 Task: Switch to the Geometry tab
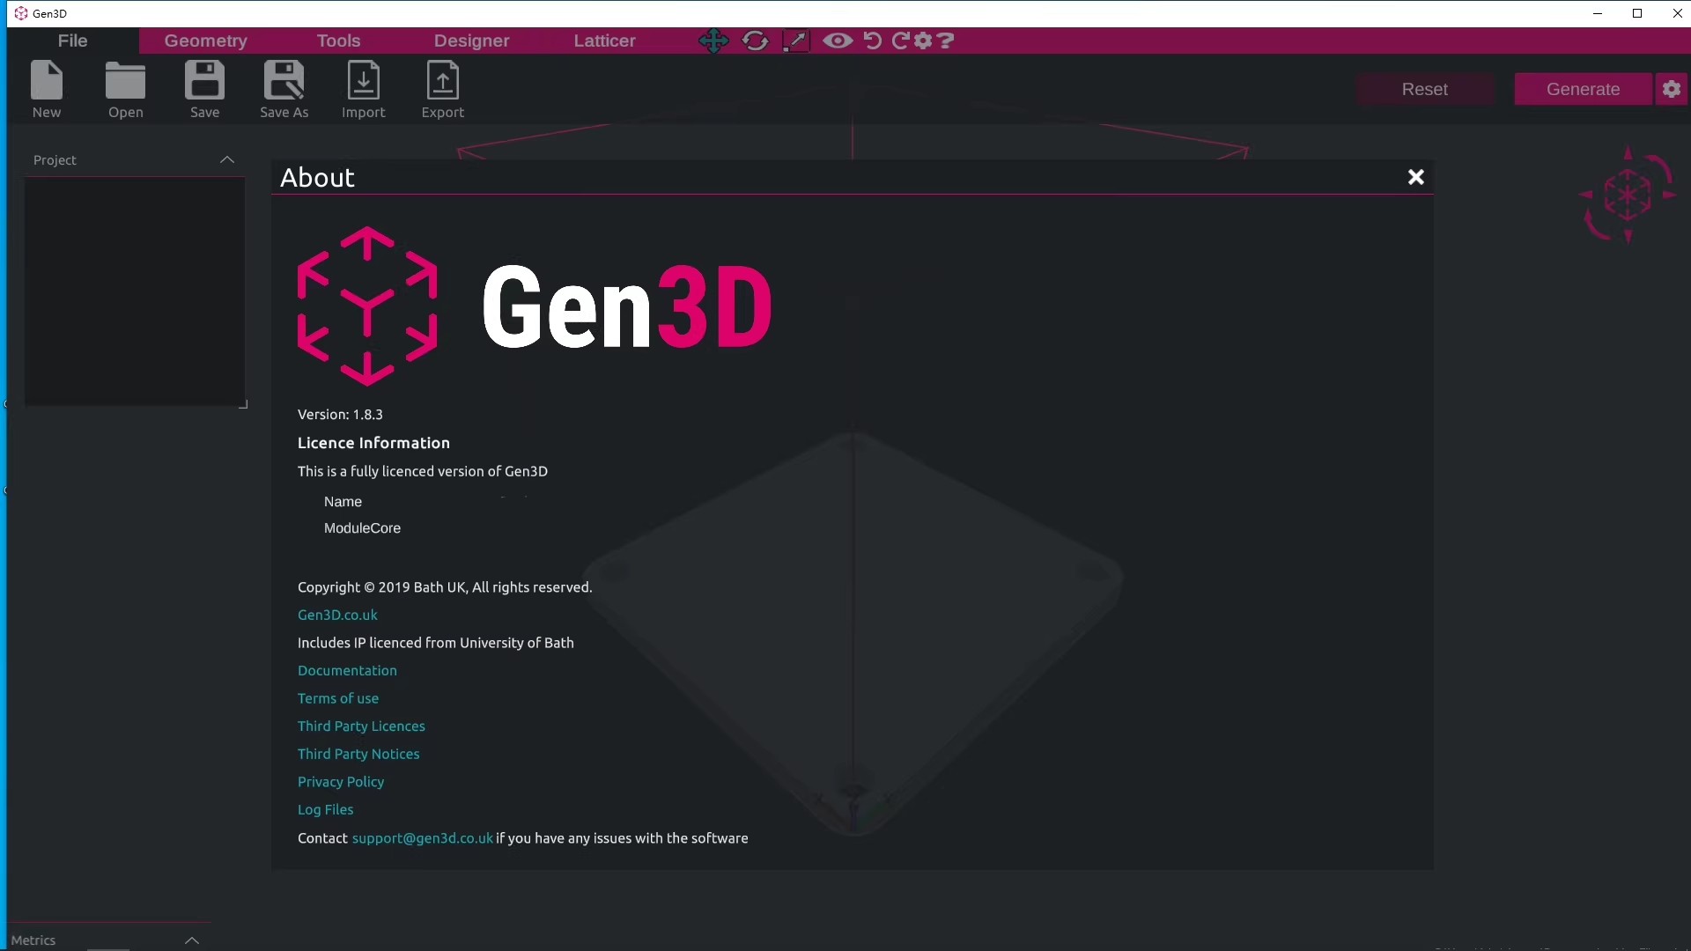[205, 41]
